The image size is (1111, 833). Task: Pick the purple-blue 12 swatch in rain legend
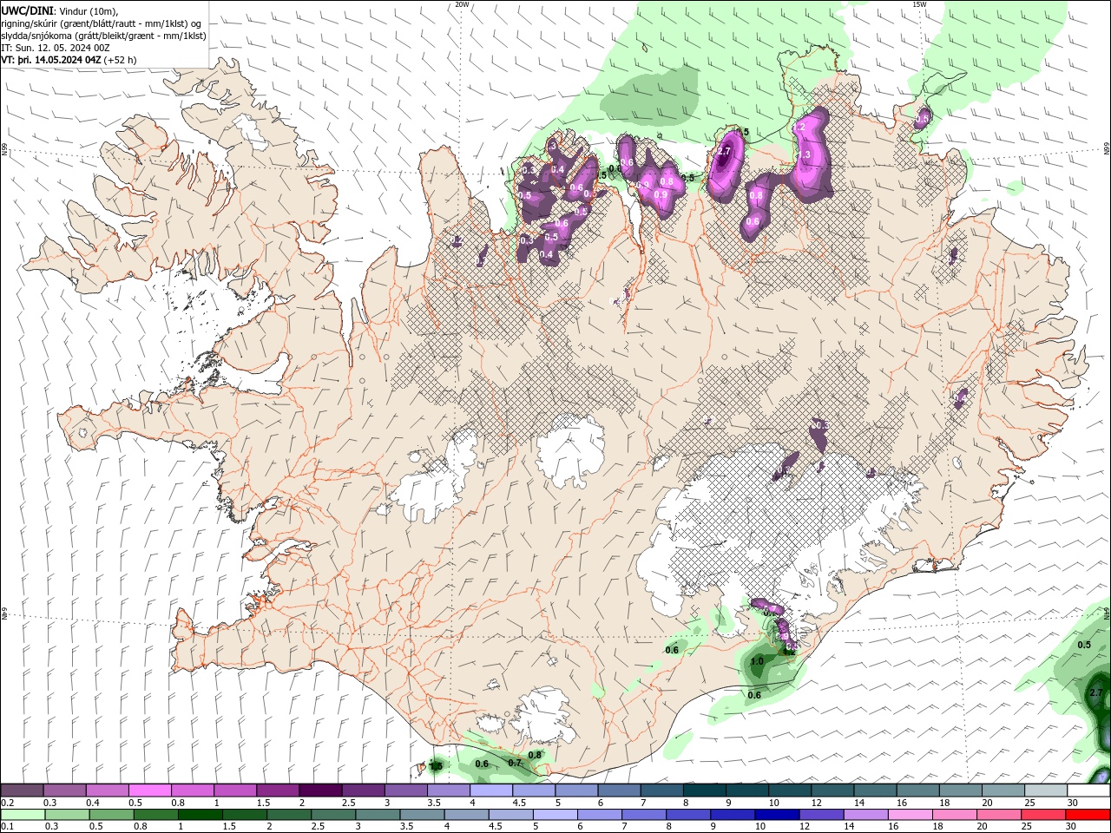pos(821,814)
